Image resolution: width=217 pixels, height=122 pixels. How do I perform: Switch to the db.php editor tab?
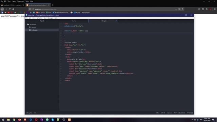[74, 21]
